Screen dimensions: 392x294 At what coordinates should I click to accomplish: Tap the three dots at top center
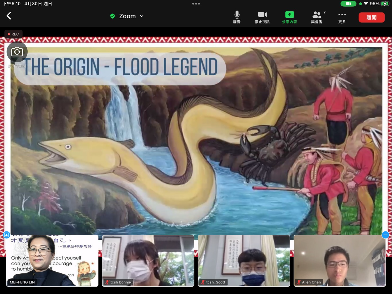(x=196, y=4)
